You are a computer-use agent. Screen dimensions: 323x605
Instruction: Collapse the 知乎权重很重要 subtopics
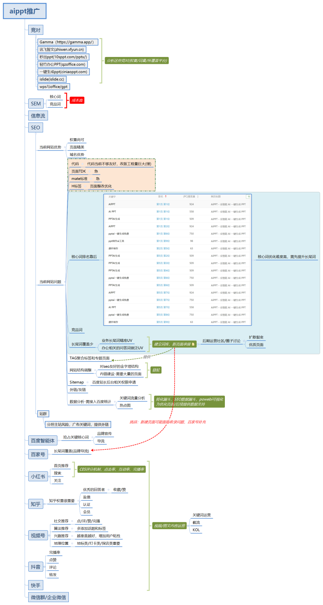78,501
